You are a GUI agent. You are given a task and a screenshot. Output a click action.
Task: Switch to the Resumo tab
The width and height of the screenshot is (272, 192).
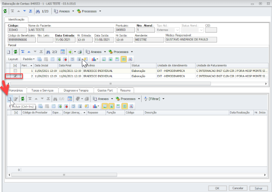click(125, 90)
